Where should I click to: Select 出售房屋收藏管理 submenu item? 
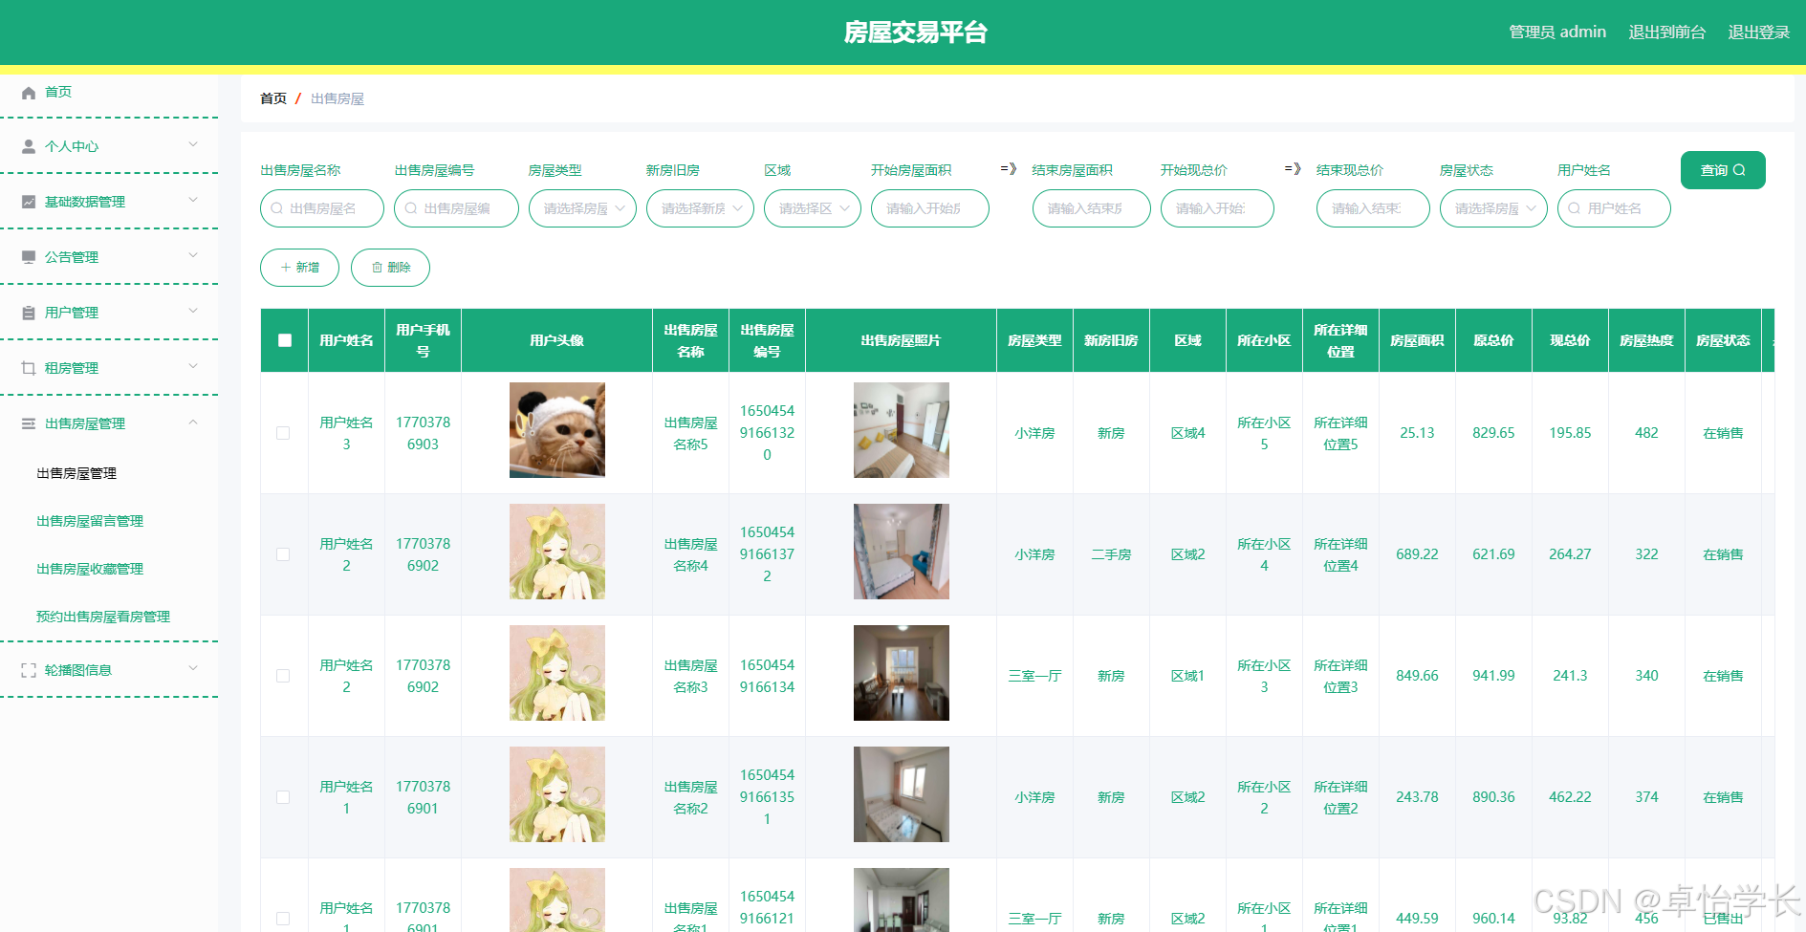click(90, 569)
